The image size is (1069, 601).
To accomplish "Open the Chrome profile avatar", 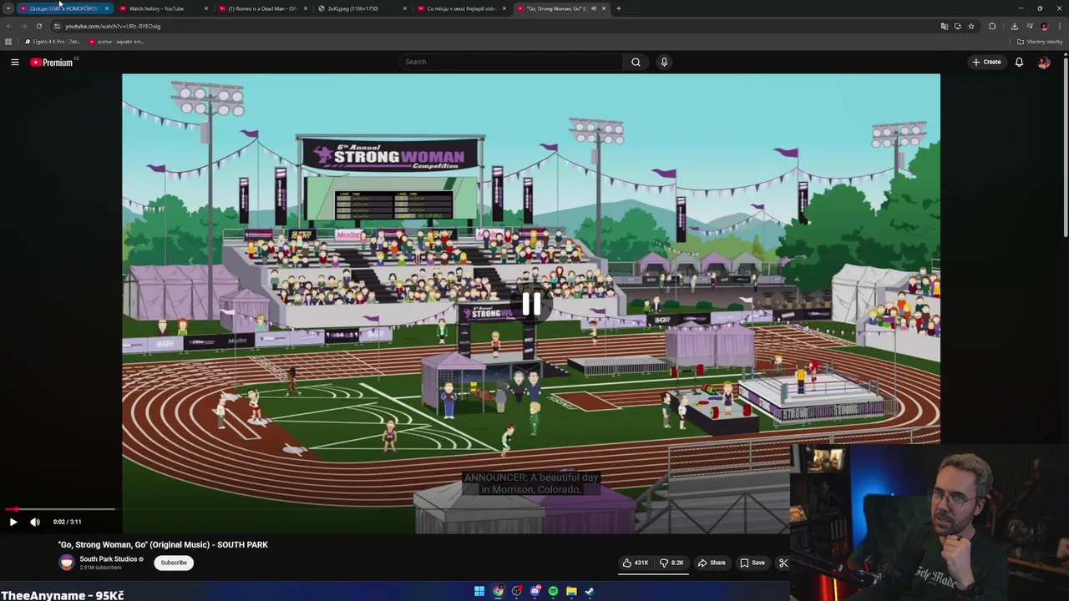I will (1044, 26).
